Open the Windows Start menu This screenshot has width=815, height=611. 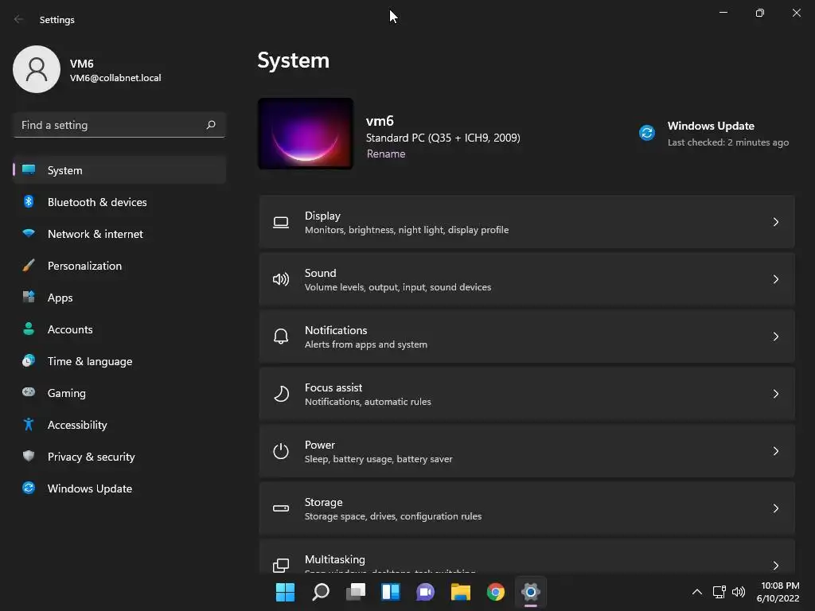coord(286,592)
